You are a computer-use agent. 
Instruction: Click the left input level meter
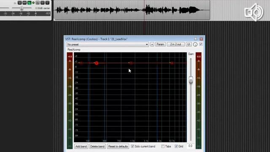(70, 100)
